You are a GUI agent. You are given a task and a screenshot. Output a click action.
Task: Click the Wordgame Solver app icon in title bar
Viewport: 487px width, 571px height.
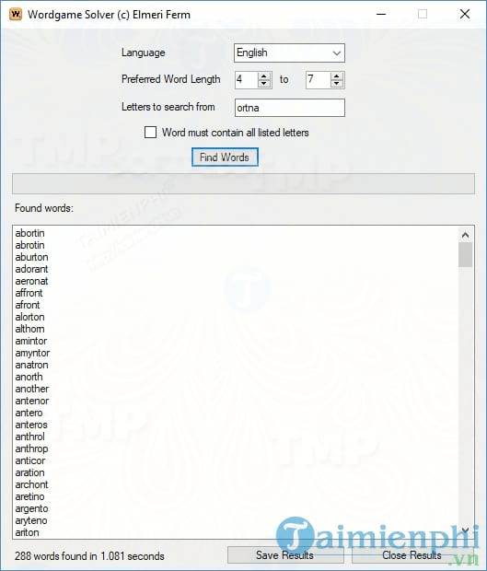pyautogui.click(x=16, y=14)
